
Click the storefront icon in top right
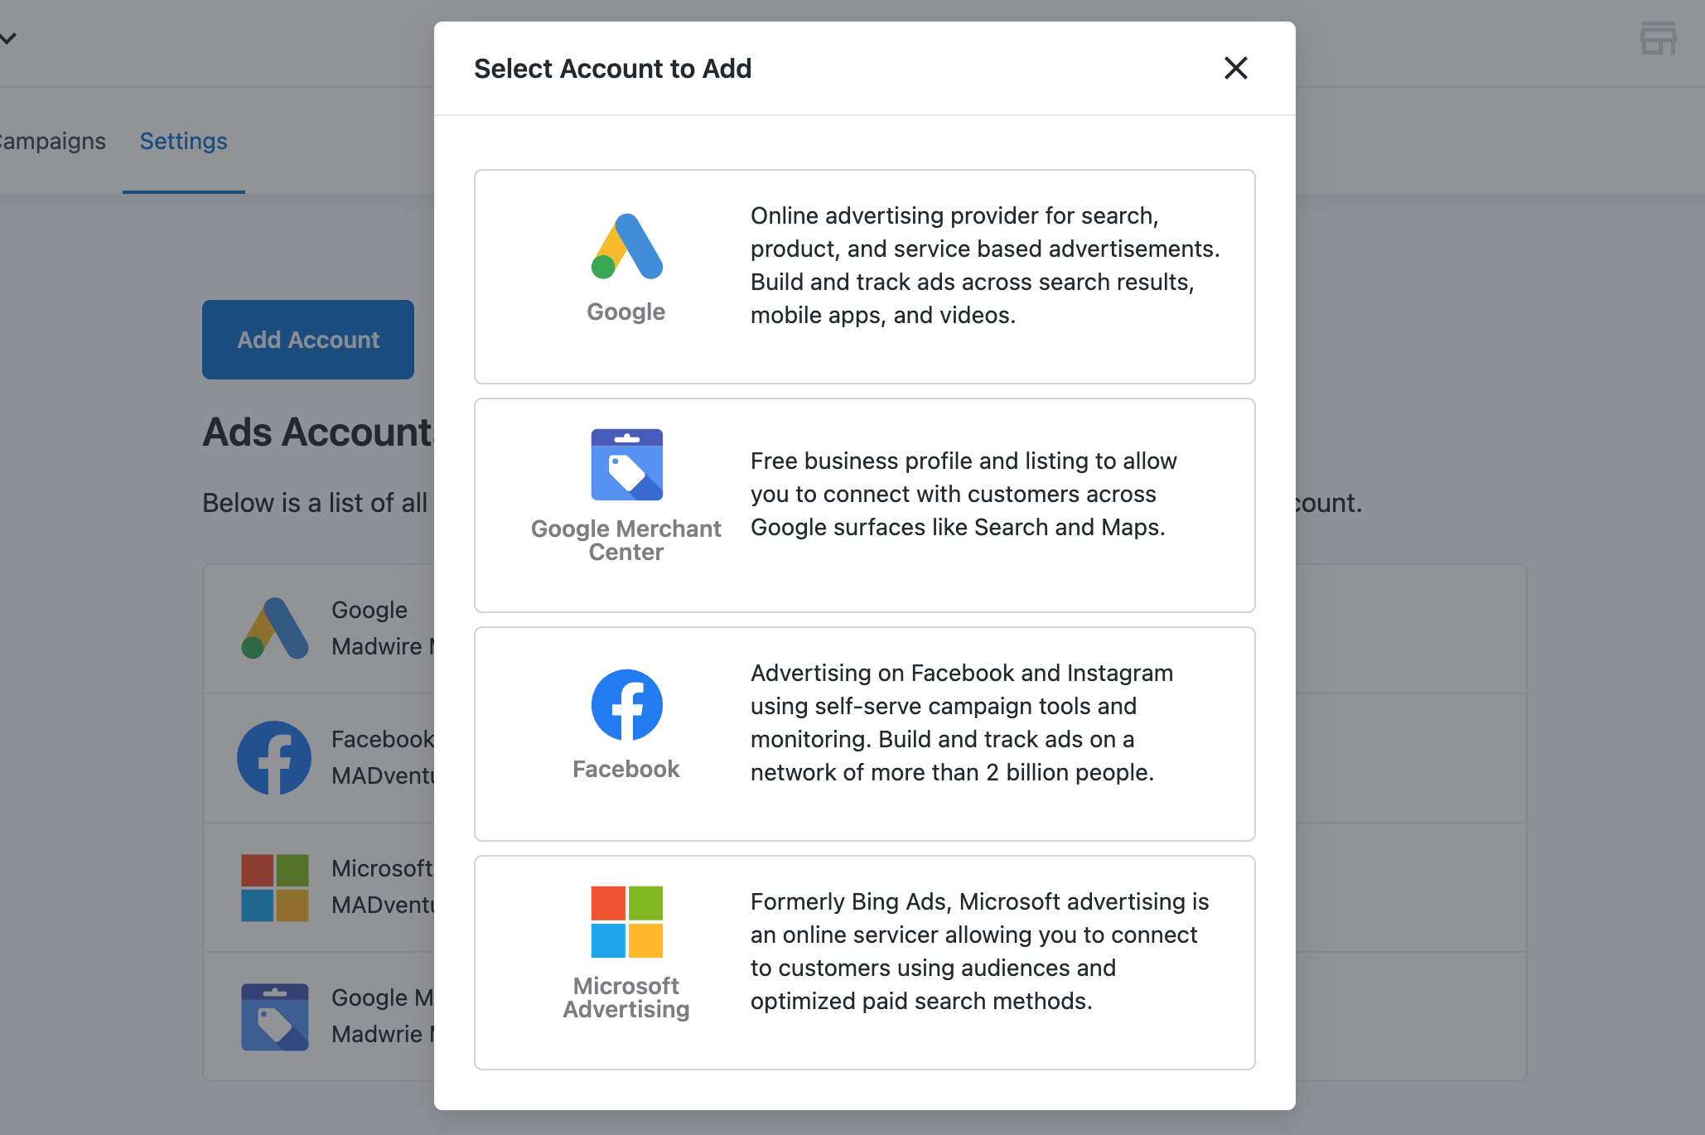click(x=1658, y=38)
